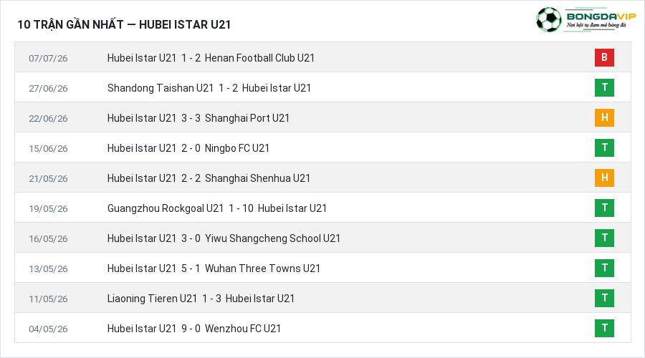Screen dimensions: 645x358
Task: Click the 04/05/26 match date
Action: [48, 329]
